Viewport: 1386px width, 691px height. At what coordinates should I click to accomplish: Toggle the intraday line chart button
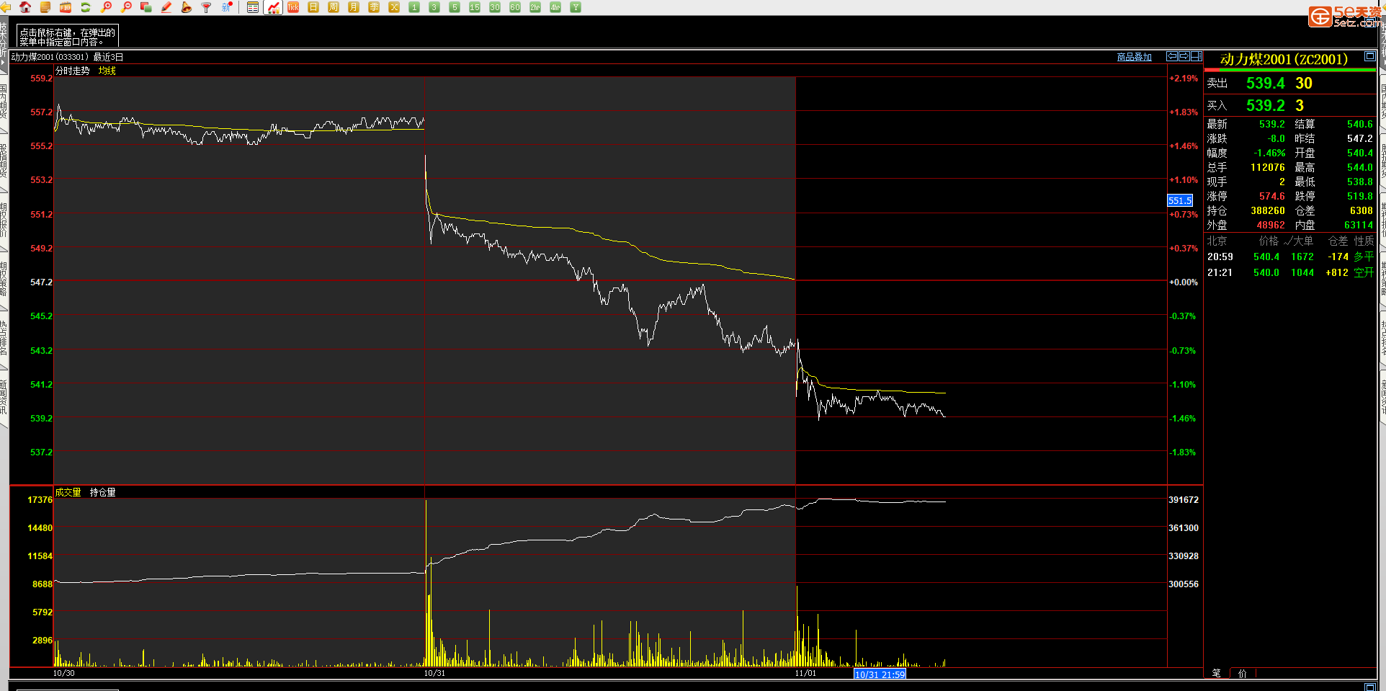click(273, 7)
